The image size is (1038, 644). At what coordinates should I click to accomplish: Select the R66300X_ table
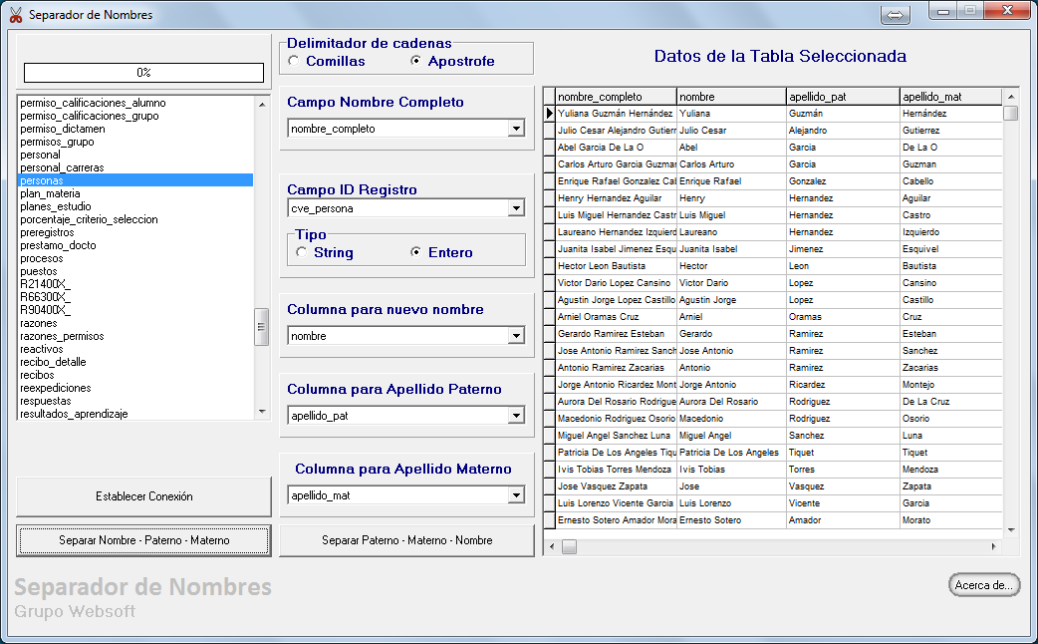pos(135,297)
